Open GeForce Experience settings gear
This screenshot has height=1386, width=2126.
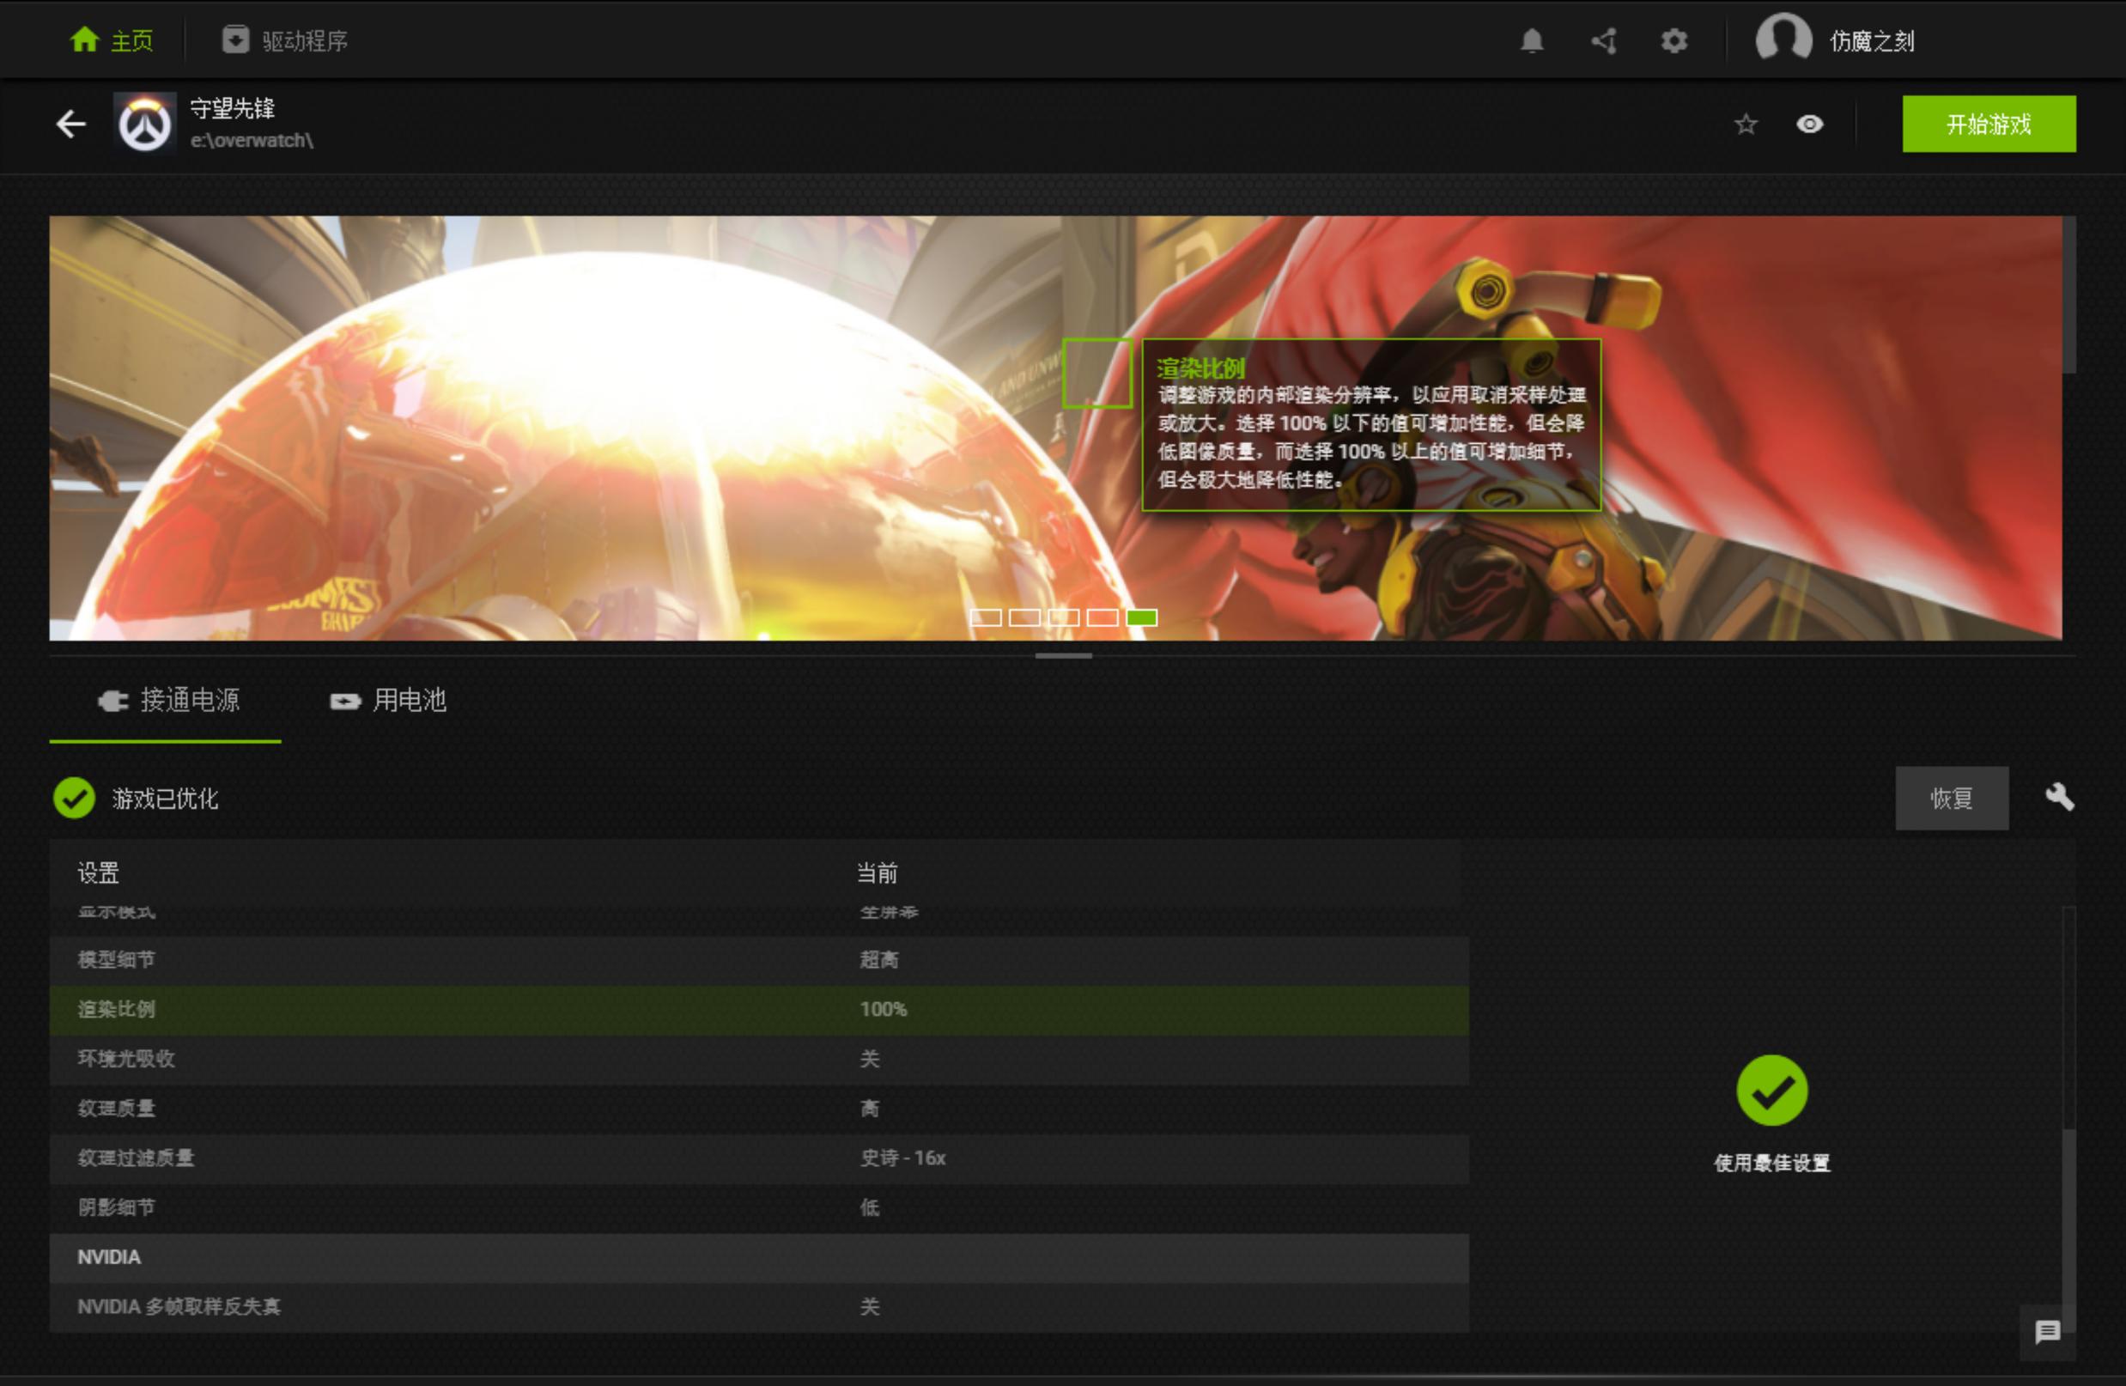click(1675, 41)
